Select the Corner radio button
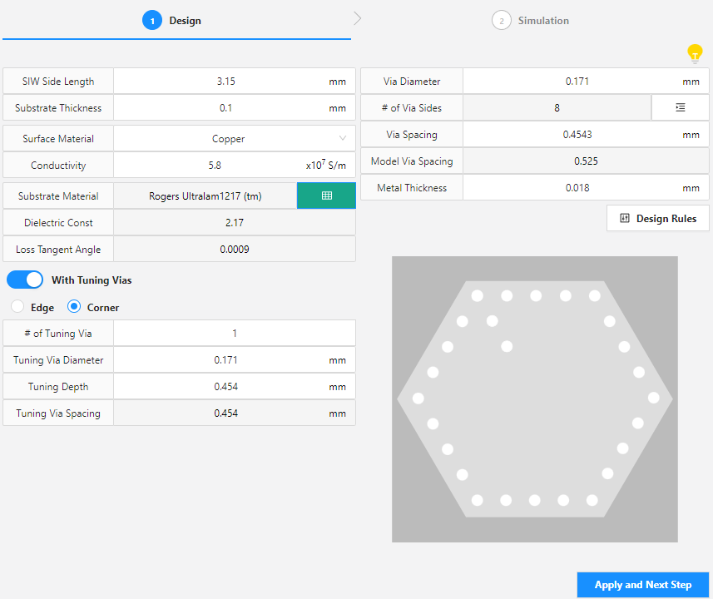The width and height of the screenshot is (713, 599). pyautogui.click(x=75, y=307)
